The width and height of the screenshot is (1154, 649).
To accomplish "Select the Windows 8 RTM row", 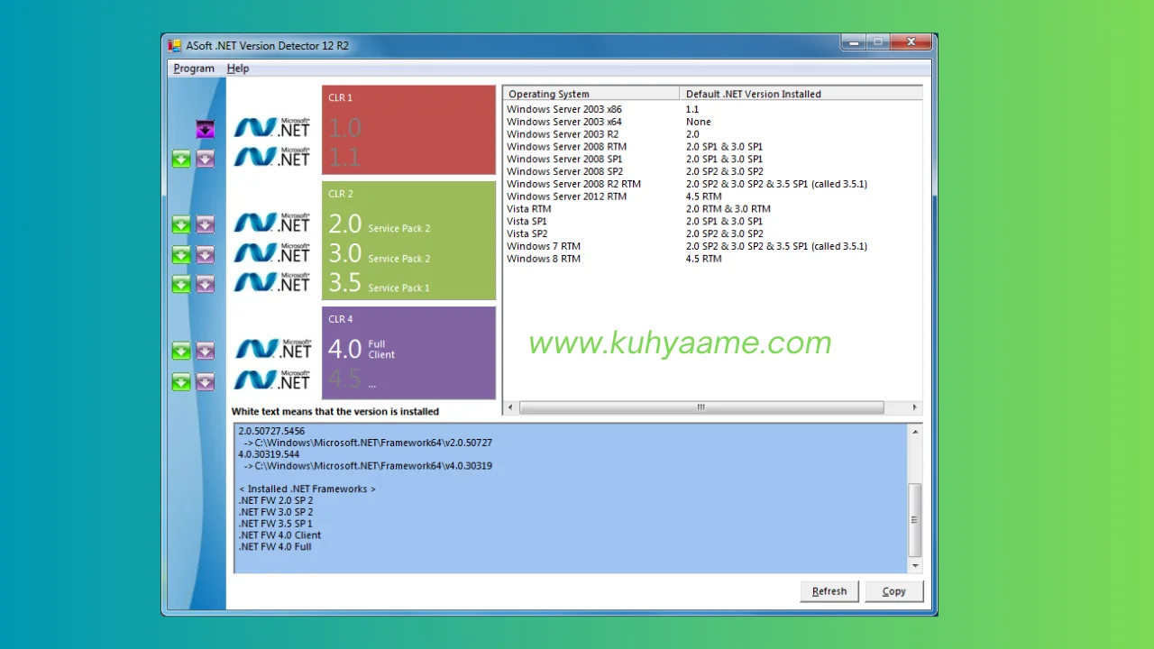I will [x=712, y=259].
